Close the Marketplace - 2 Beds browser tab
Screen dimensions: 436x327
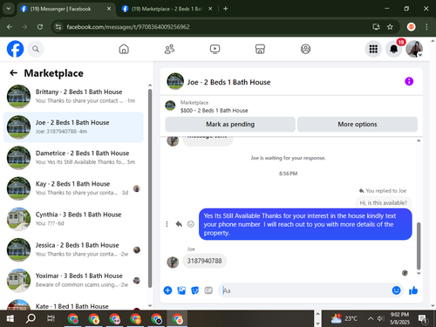click(x=210, y=9)
